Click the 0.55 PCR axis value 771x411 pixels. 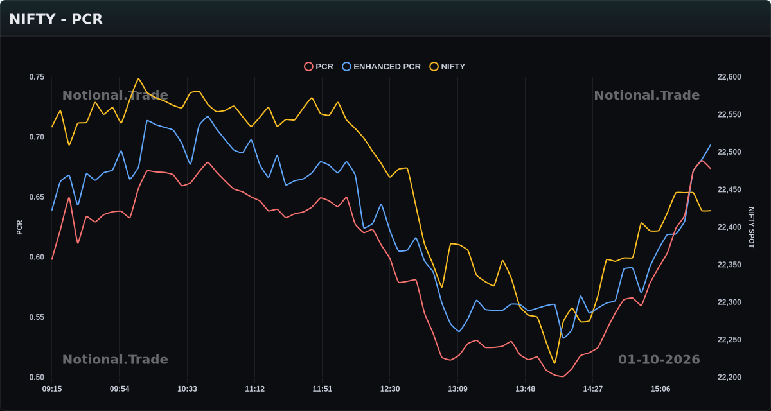pos(37,317)
